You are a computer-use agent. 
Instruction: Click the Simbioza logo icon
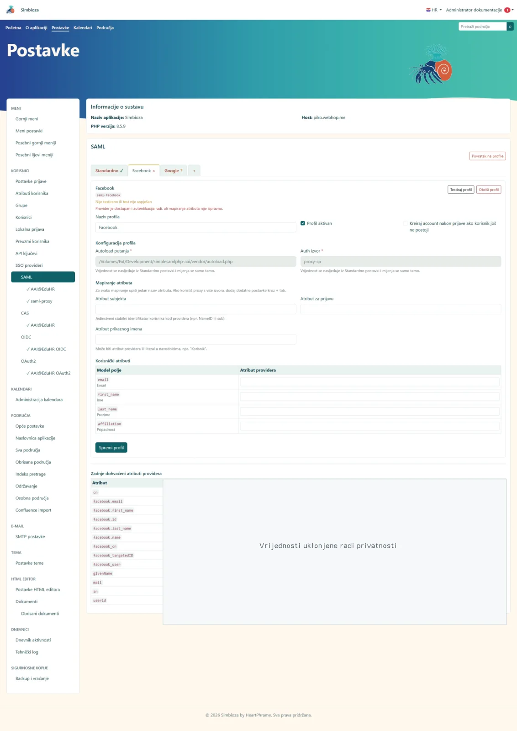click(x=10, y=10)
